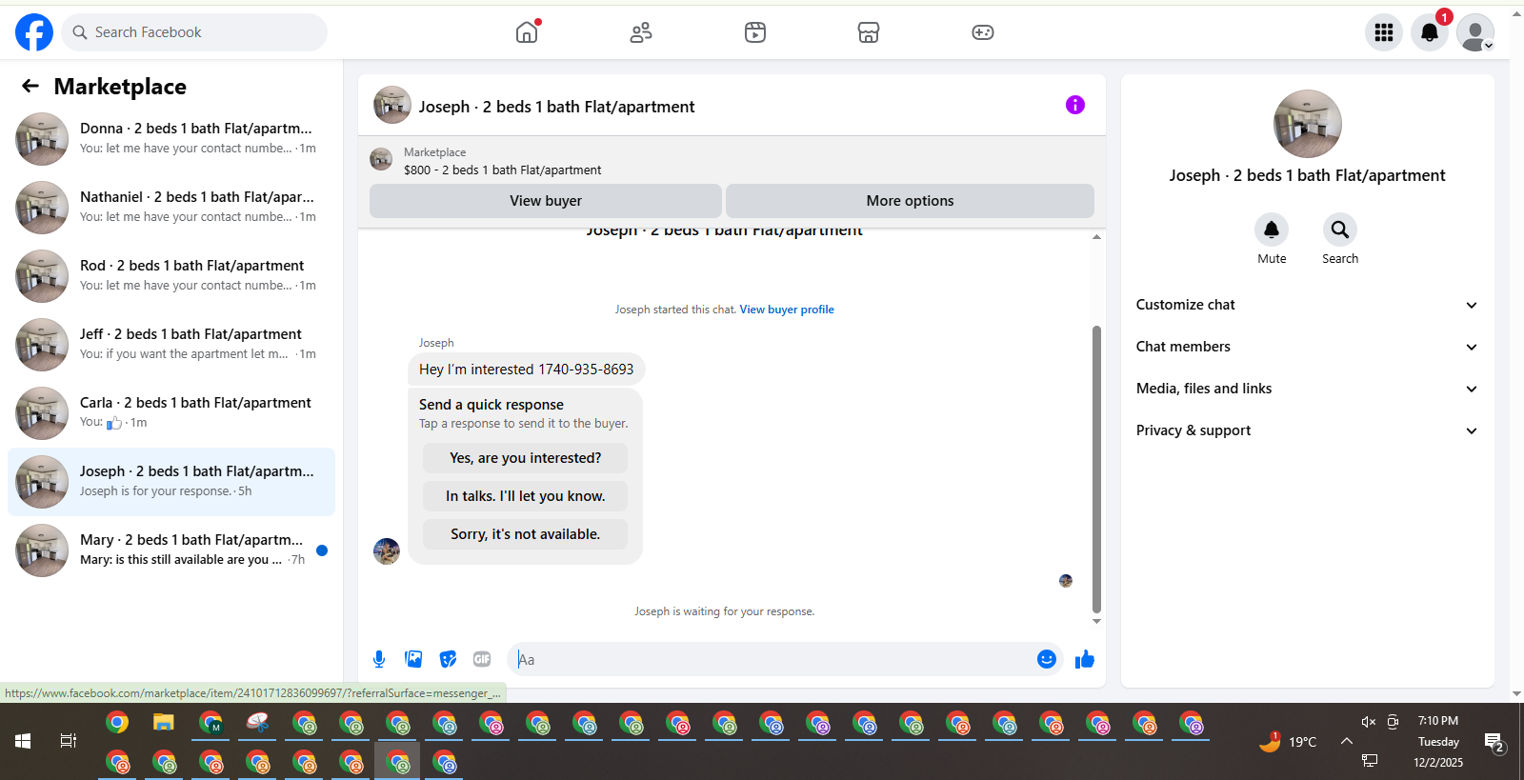Choose a sticker icon
Viewport: 1524px width, 780px height.
click(448, 659)
